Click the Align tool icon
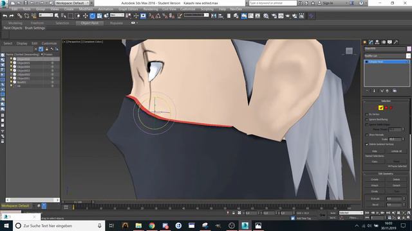 [221, 16]
